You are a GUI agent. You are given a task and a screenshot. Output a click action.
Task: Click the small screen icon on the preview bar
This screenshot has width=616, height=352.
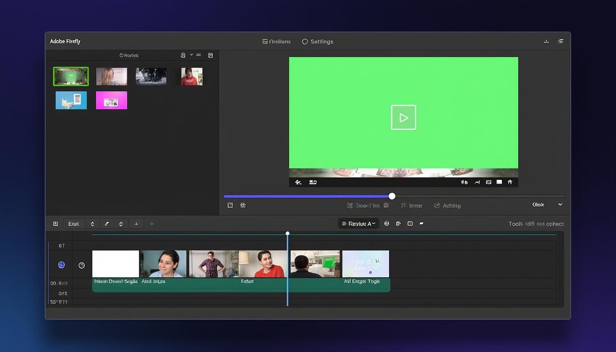(489, 182)
